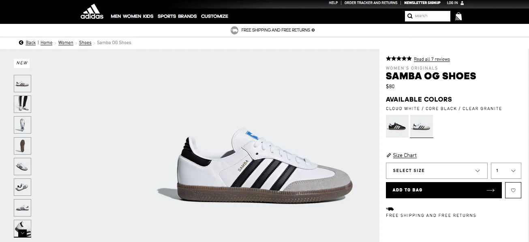Open the Select Size dropdown
The height and width of the screenshot is (242, 529).
pos(437,171)
